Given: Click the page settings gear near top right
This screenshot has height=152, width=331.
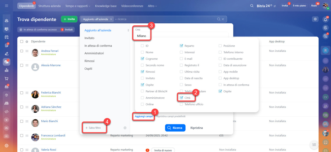Looking at the screenshot, I should pos(315,19).
